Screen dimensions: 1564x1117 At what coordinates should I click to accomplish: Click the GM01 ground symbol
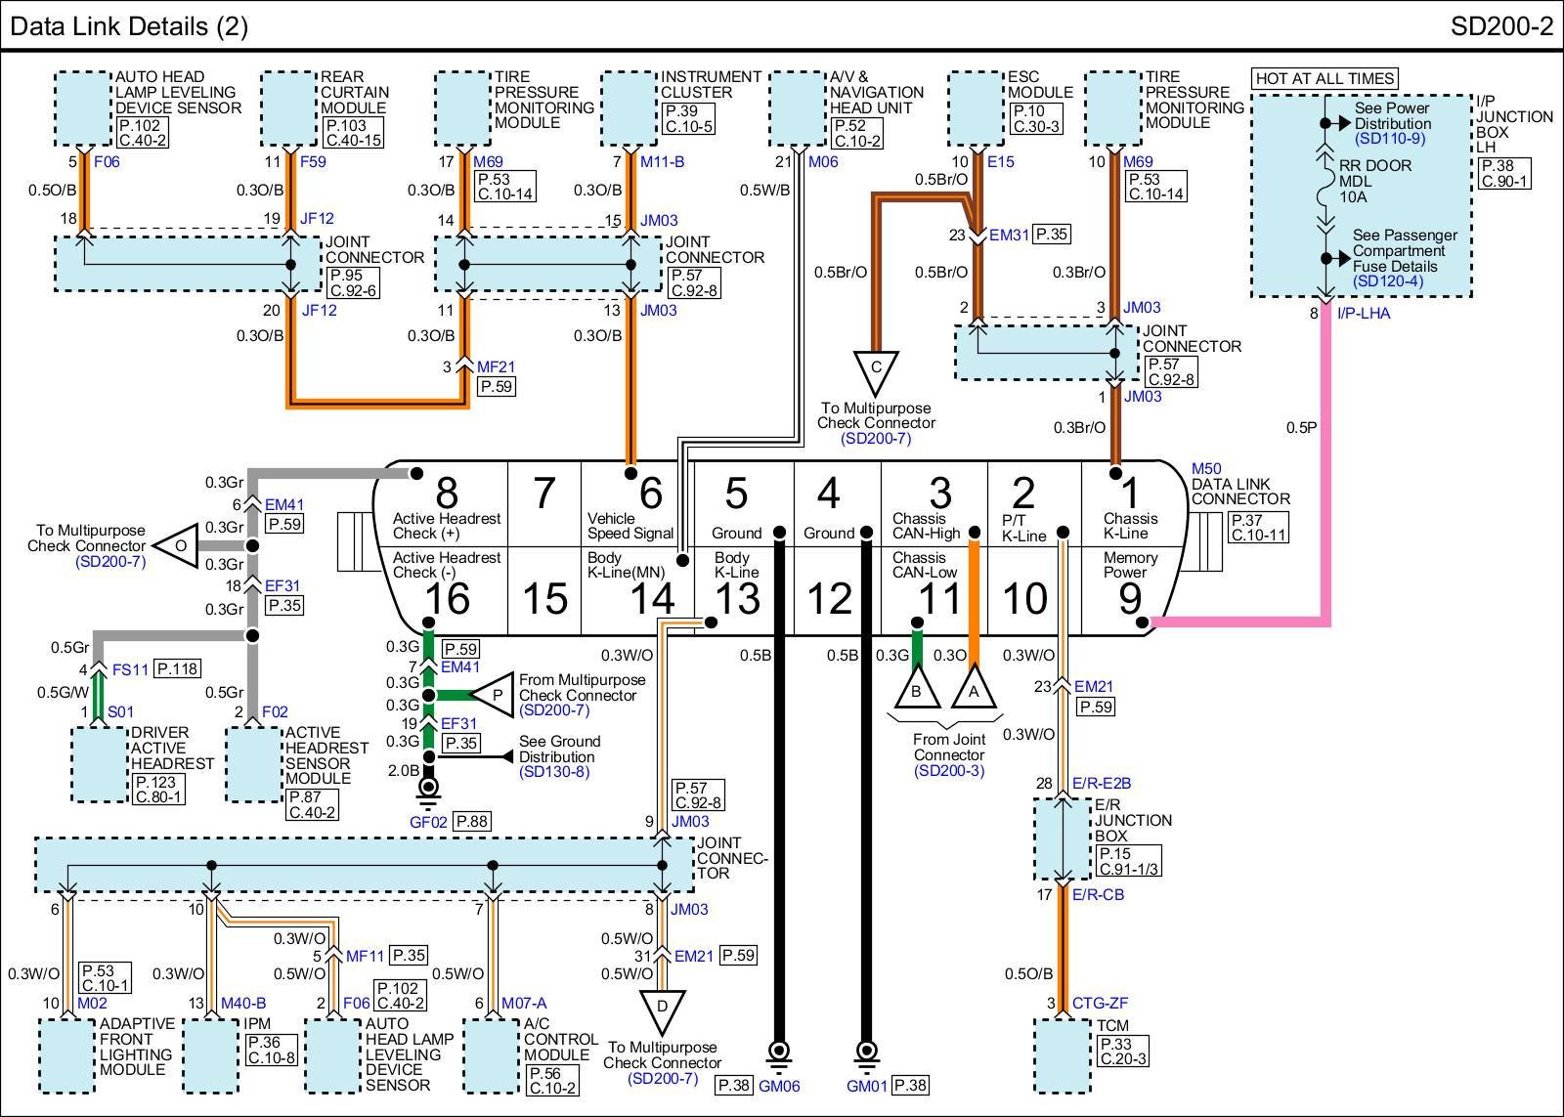click(866, 1053)
